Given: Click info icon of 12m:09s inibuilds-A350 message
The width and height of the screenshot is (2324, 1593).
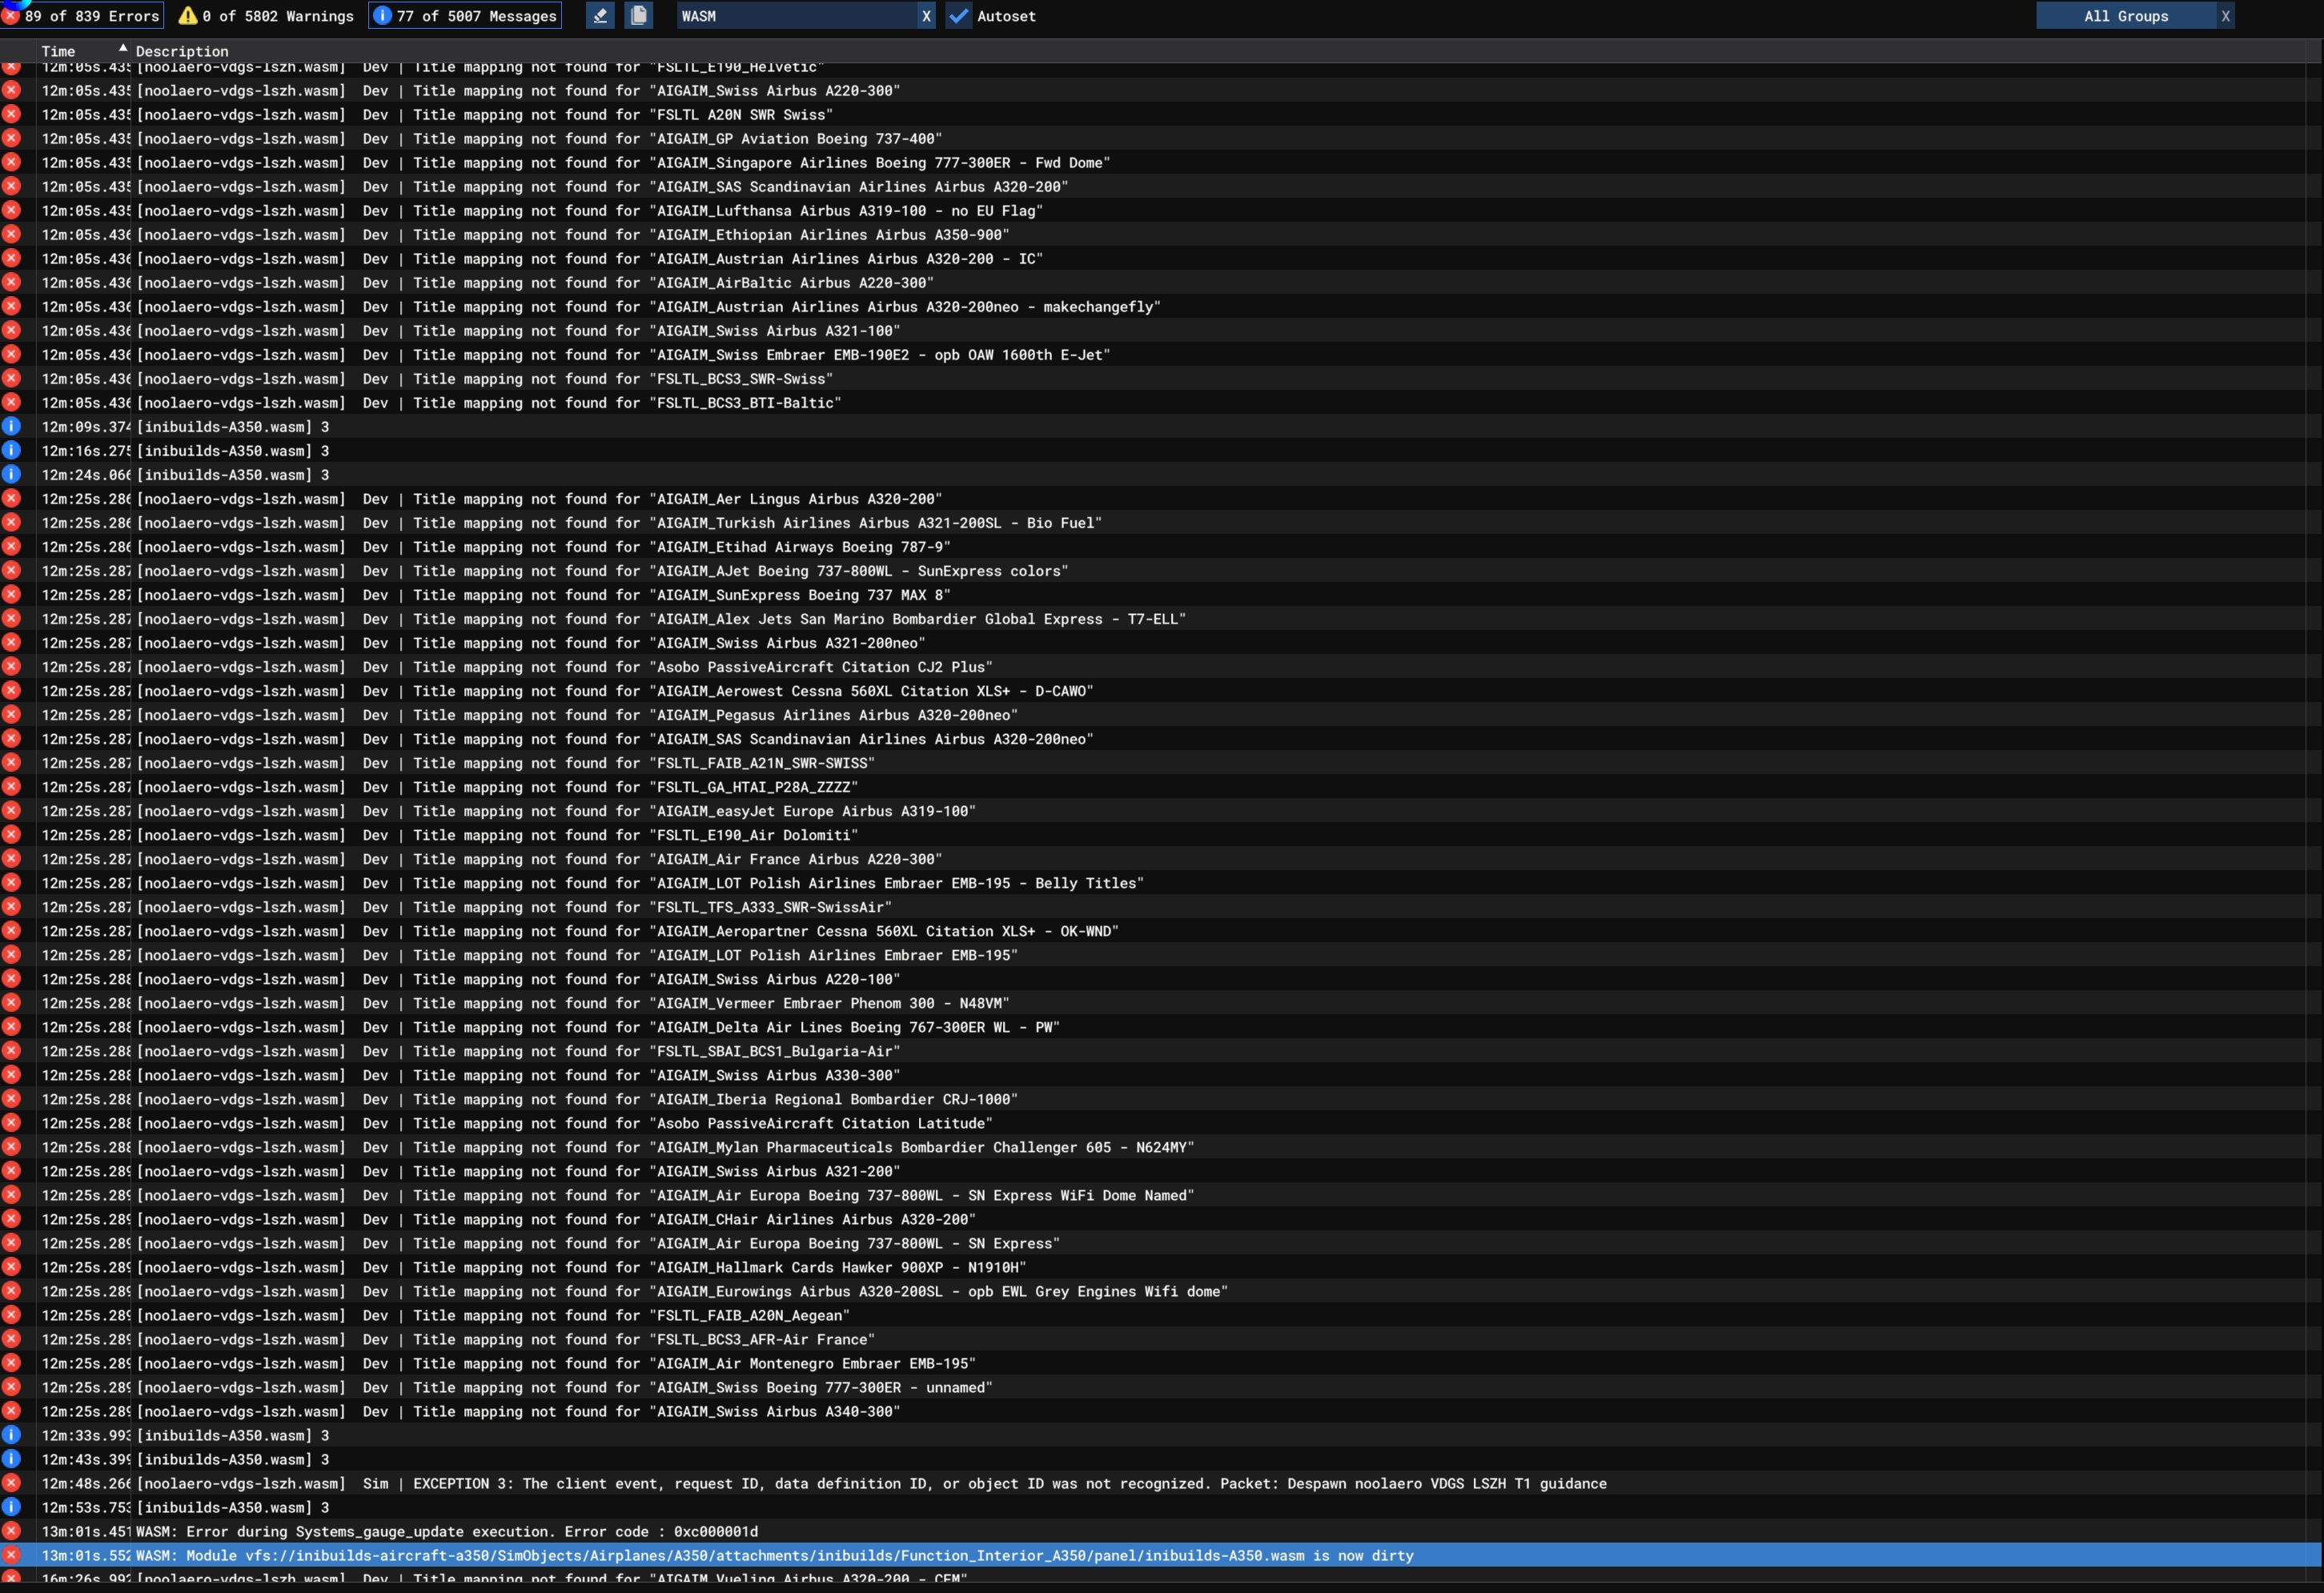Looking at the screenshot, I should pos(11,426).
